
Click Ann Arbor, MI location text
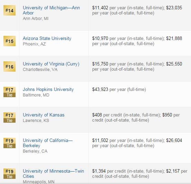coord(36,19)
